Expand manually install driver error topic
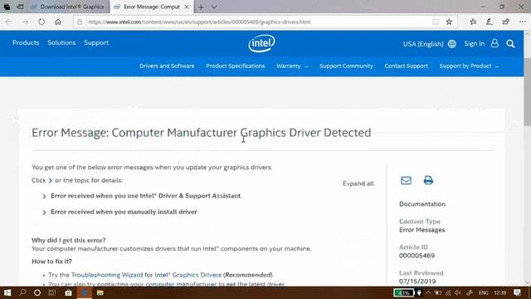 [124, 212]
